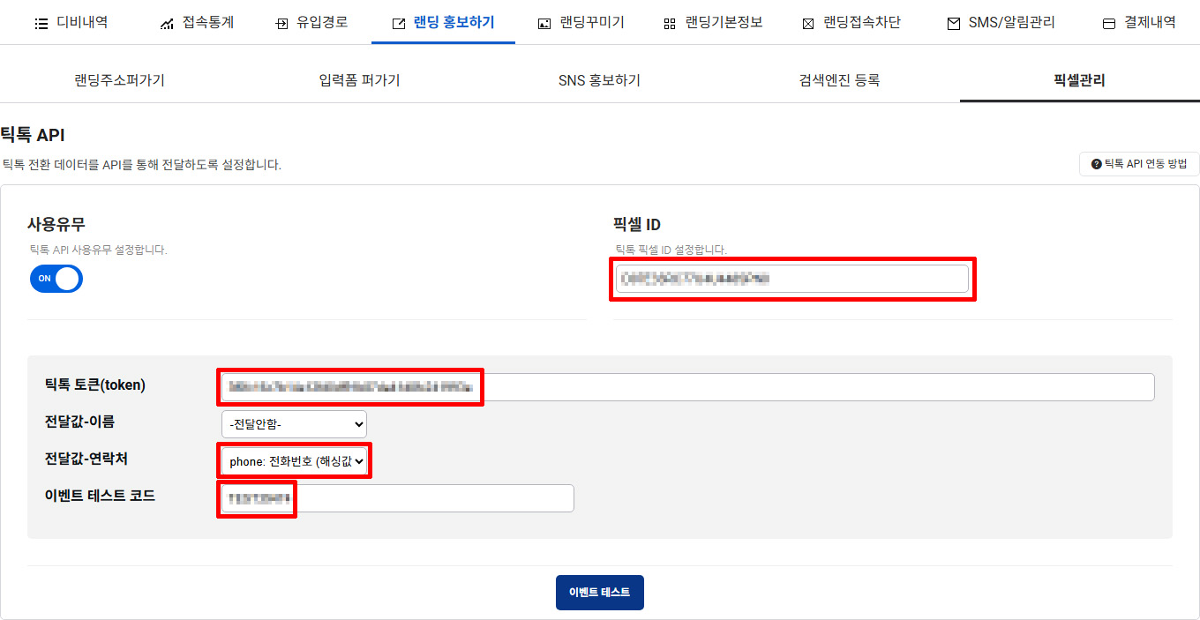Switch to the 랜딩주소퍼가기 tab
The height and width of the screenshot is (620, 1200).
pos(120,80)
